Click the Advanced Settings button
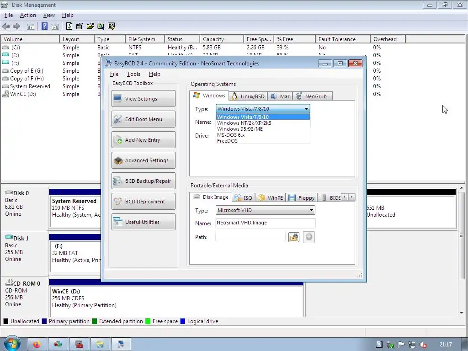Image resolution: width=468 pixels, height=351 pixels. (x=143, y=160)
